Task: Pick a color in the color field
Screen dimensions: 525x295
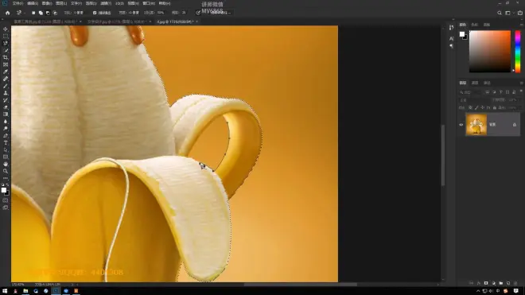Action: coord(490,51)
